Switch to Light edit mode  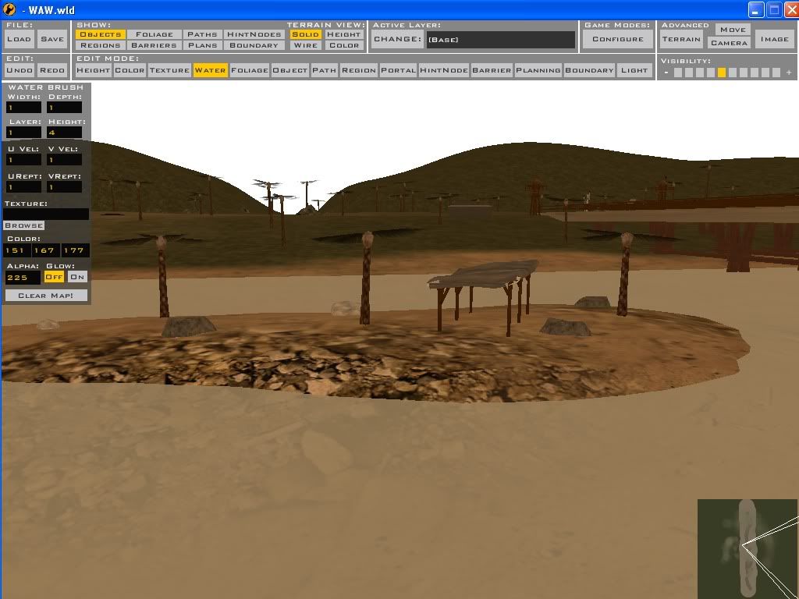(634, 70)
